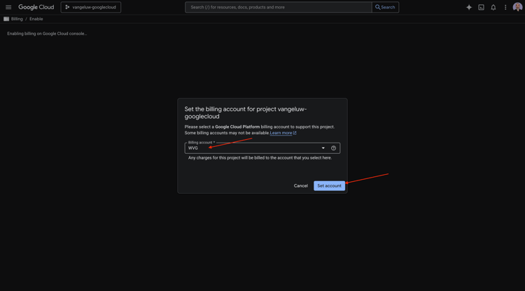Navigate to Billing breadcrumb link

17,19
